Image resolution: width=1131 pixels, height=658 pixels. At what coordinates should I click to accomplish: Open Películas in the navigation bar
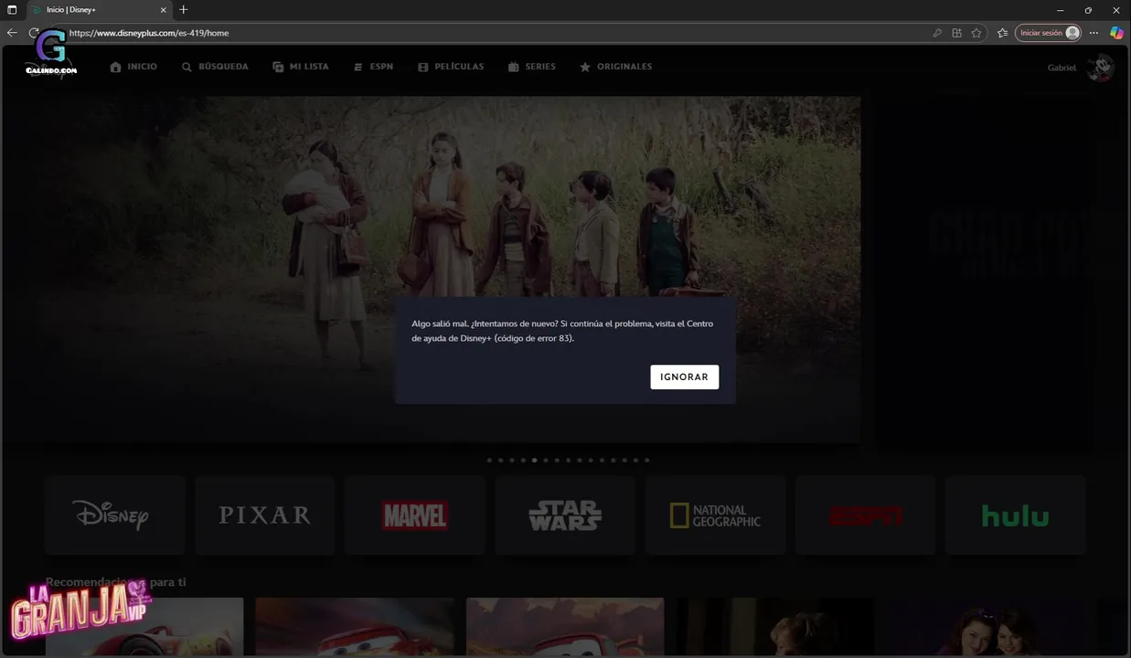click(x=451, y=67)
